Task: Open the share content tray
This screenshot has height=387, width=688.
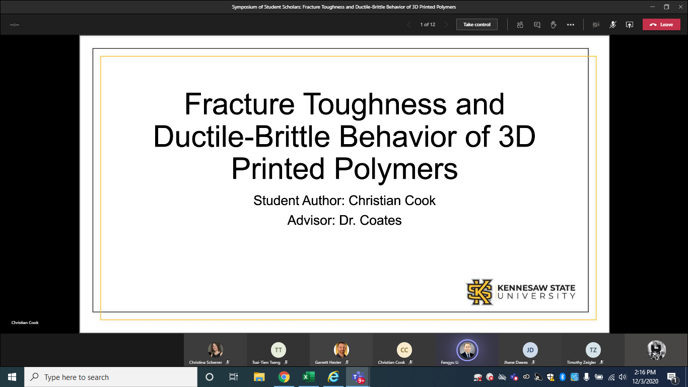Action: coord(629,25)
